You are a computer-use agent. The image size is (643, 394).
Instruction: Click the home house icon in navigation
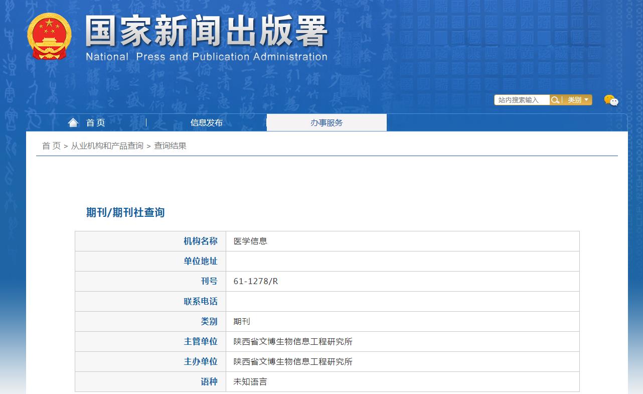(x=73, y=122)
